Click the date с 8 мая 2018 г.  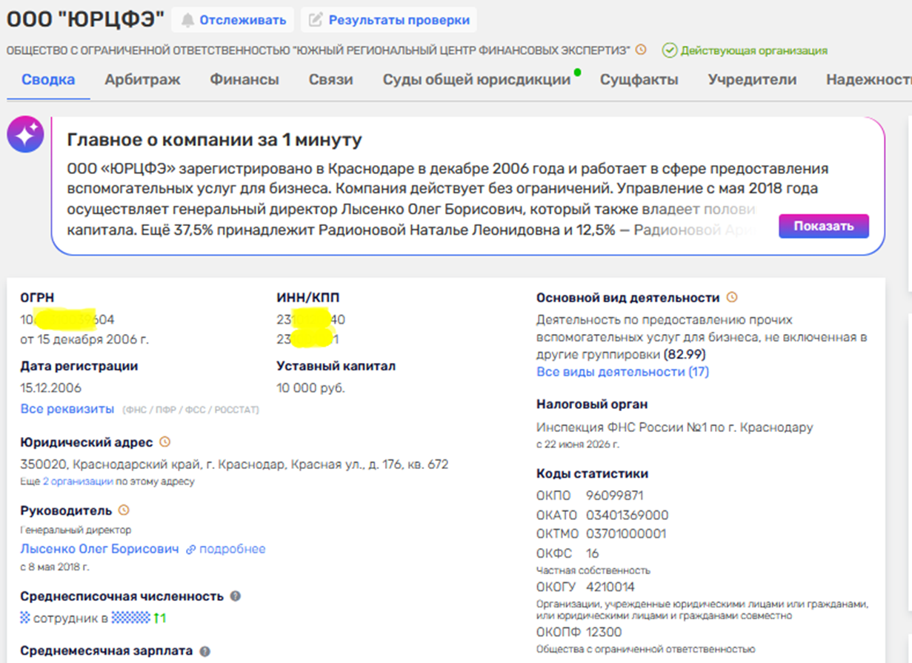(55, 567)
